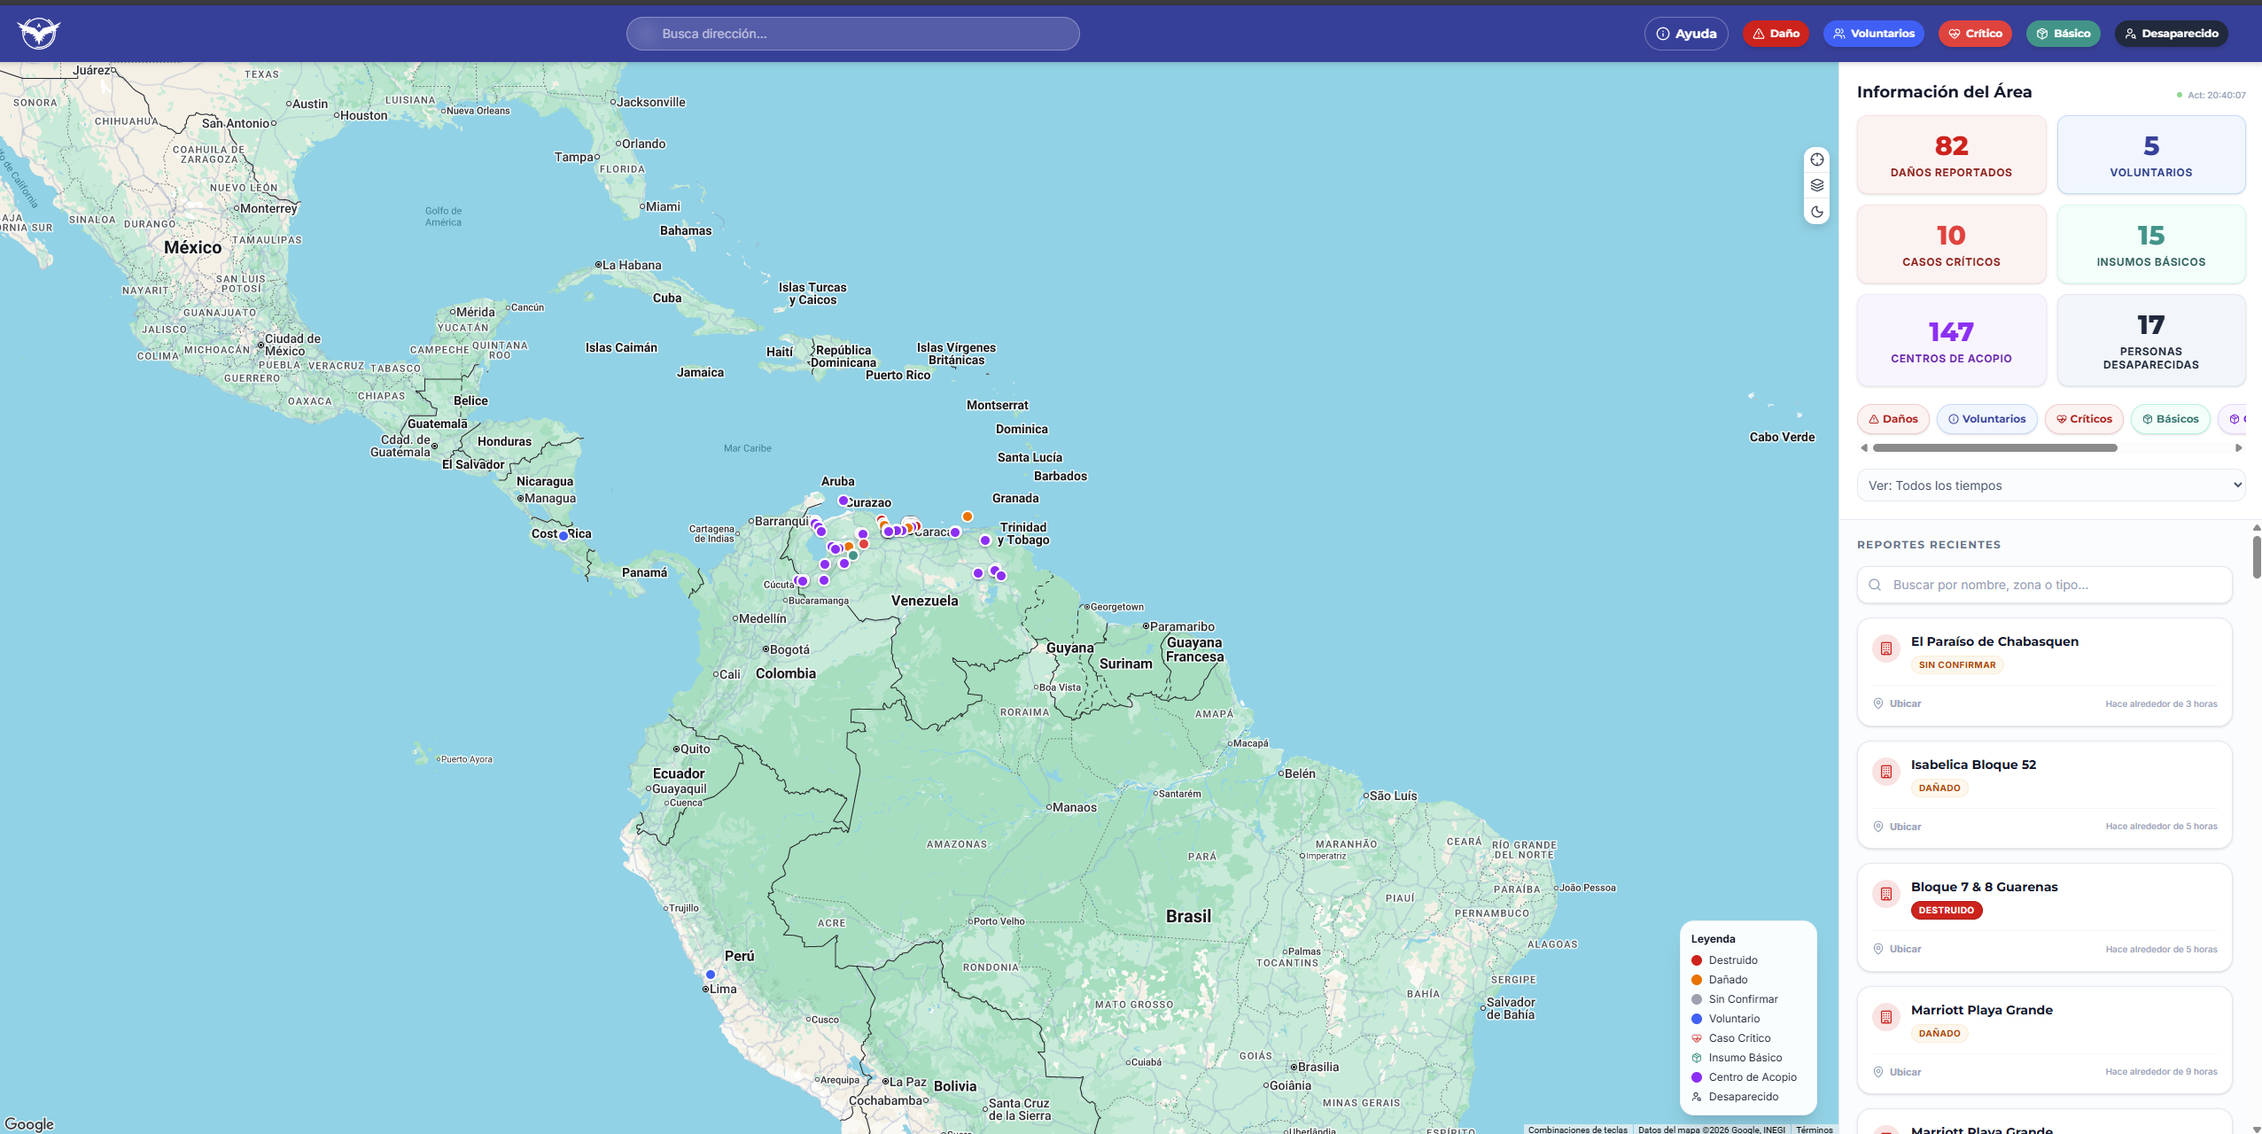2262x1134 pixels.
Task: Click the Desaparecido legend icon
Action: coord(1697,1097)
